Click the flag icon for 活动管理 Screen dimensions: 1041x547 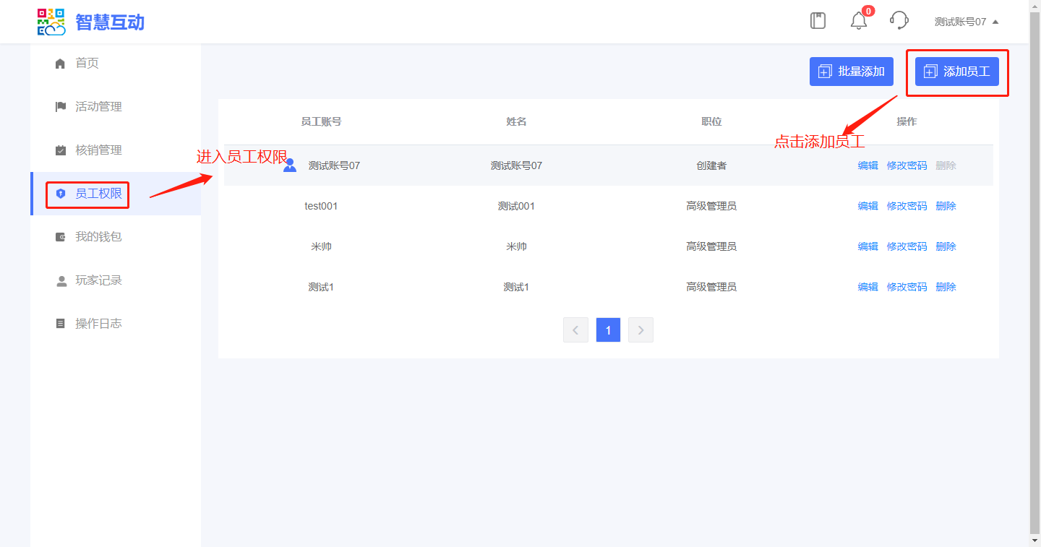point(61,107)
